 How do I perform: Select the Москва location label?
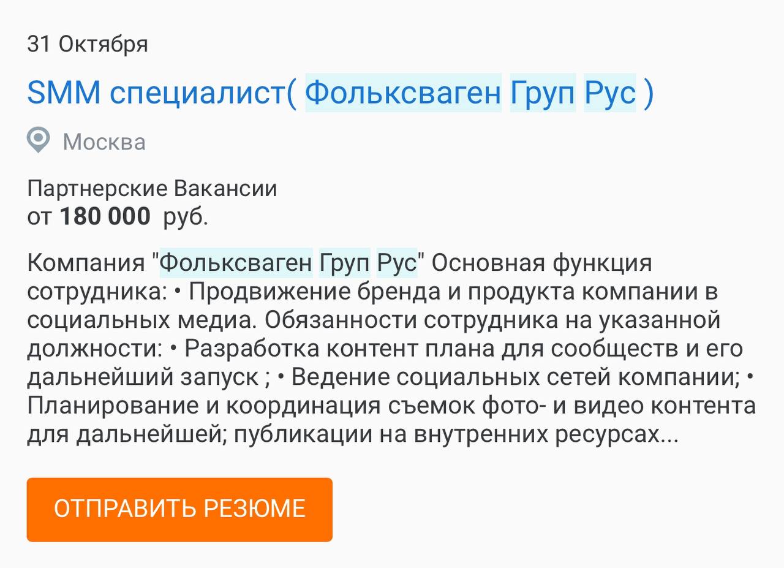tap(104, 142)
